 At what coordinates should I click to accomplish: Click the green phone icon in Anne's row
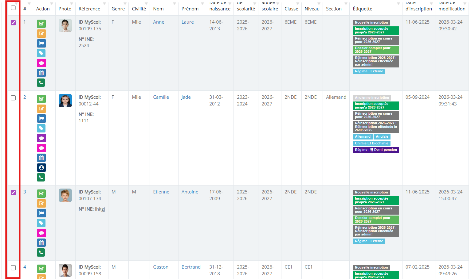point(41,83)
